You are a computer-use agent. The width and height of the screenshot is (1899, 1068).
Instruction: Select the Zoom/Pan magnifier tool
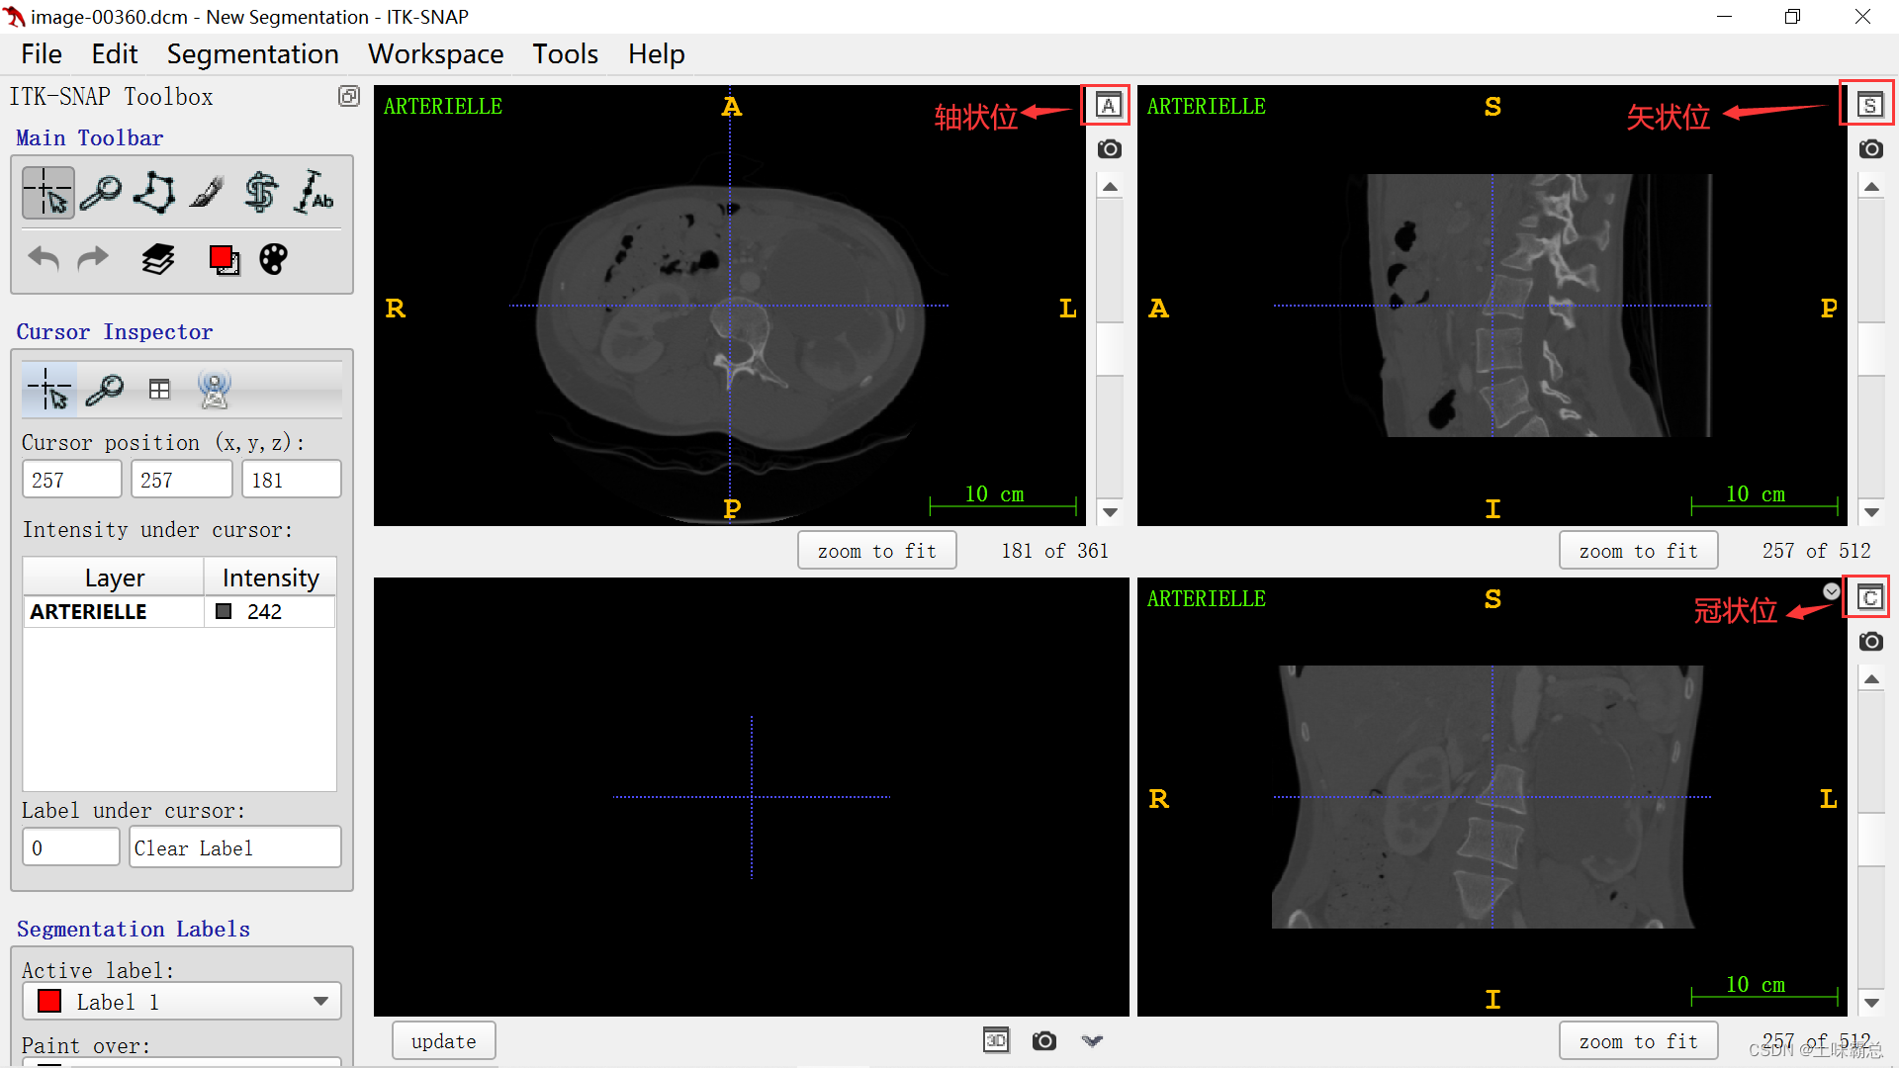pyautogui.click(x=101, y=192)
